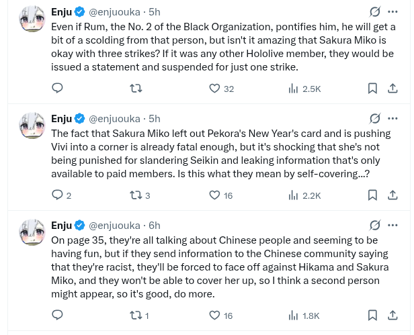
Task: Bookmark the second tweet with 2.2K views
Action: (372, 195)
